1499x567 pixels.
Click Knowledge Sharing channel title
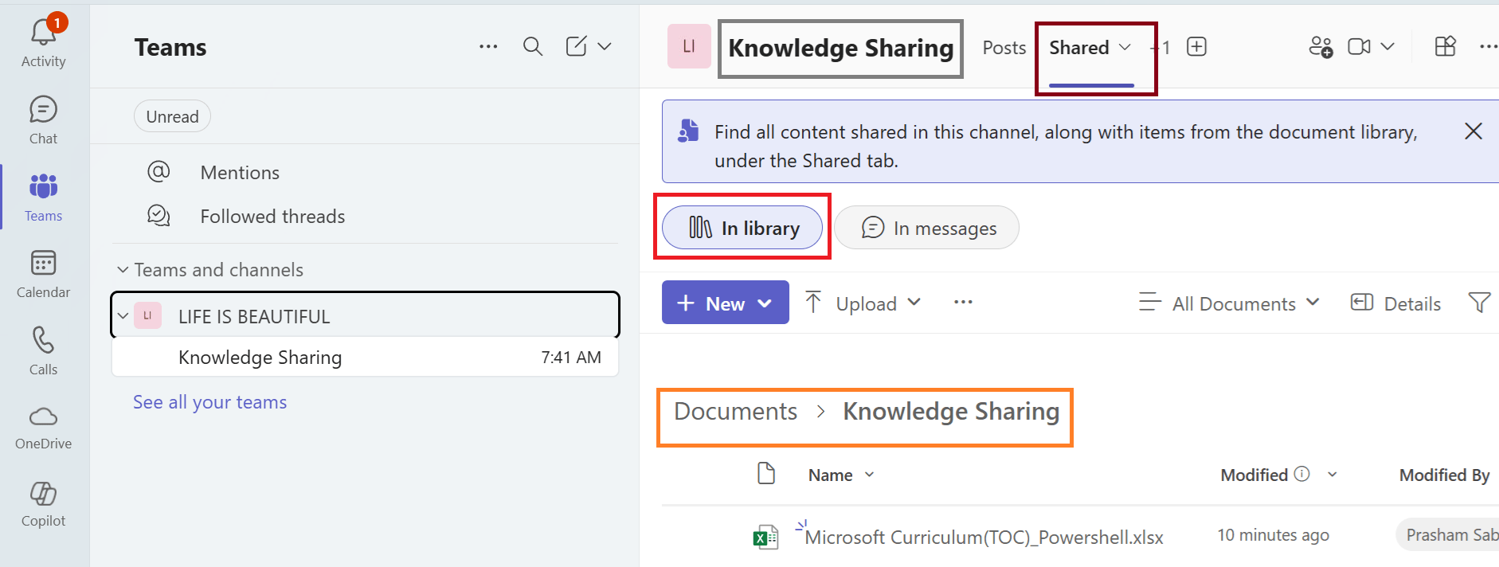pos(840,48)
